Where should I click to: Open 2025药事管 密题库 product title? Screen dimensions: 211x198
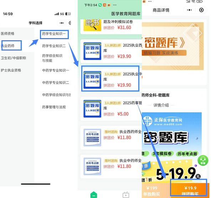click(x=123, y=105)
